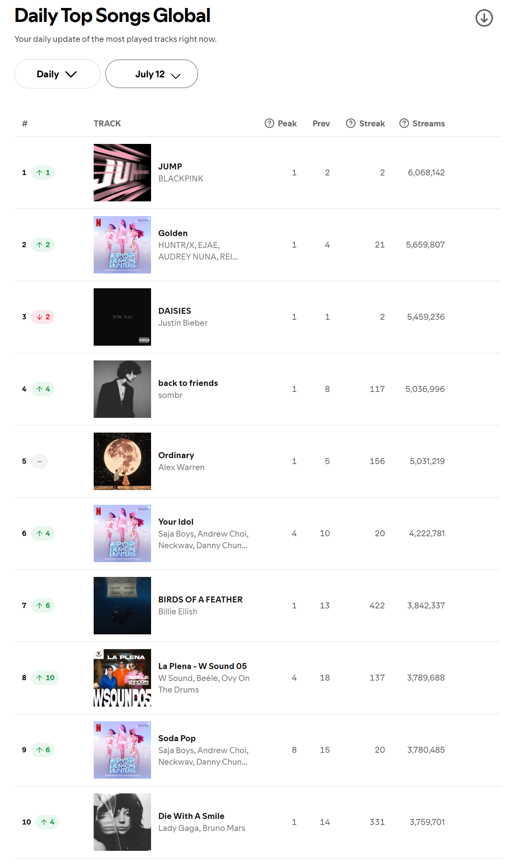This screenshot has height=862, width=507.
Task: Select the Prev column header
Action: tap(321, 124)
